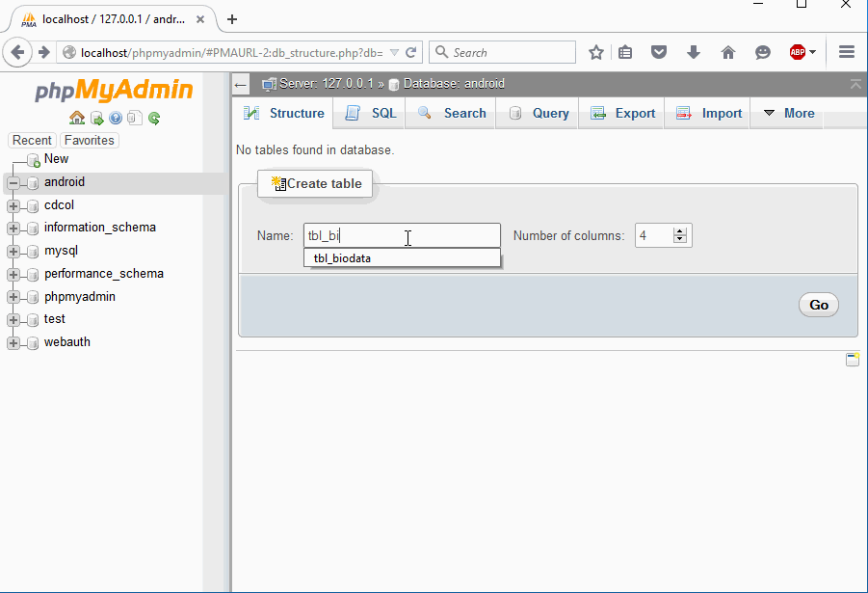The height and width of the screenshot is (593, 868).
Task: Select test database in tree
Action: tap(54, 319)
